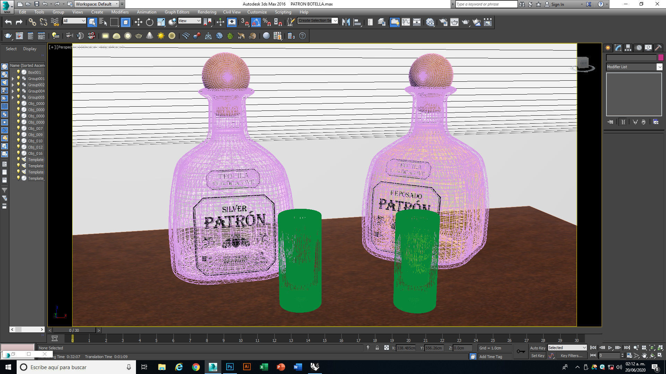Click the Sign In link
666x374 pixels.
pos(557,4)
